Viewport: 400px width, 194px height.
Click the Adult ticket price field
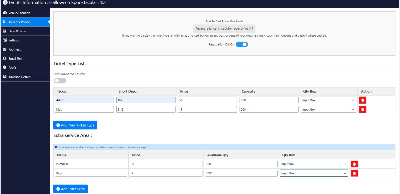coord(207,100)
